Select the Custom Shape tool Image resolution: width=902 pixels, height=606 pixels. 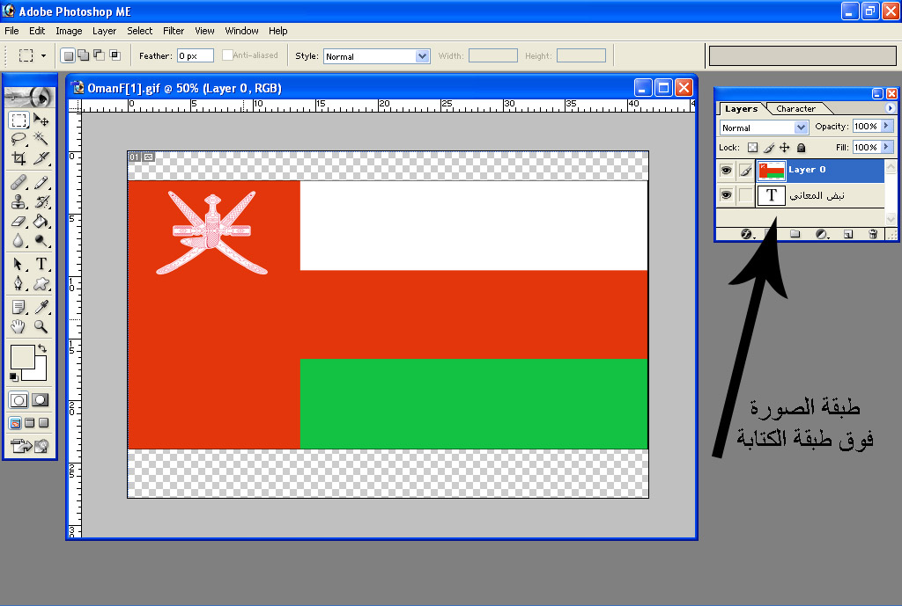coord(41,283)
